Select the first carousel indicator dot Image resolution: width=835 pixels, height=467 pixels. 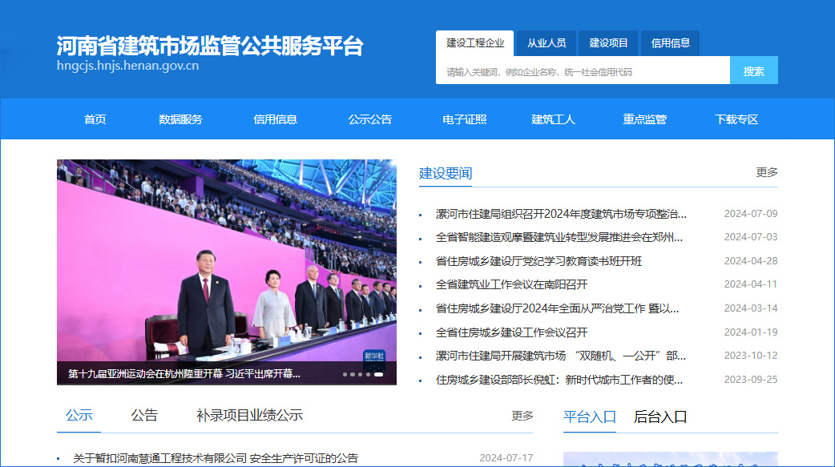click(x=345, y=374)
